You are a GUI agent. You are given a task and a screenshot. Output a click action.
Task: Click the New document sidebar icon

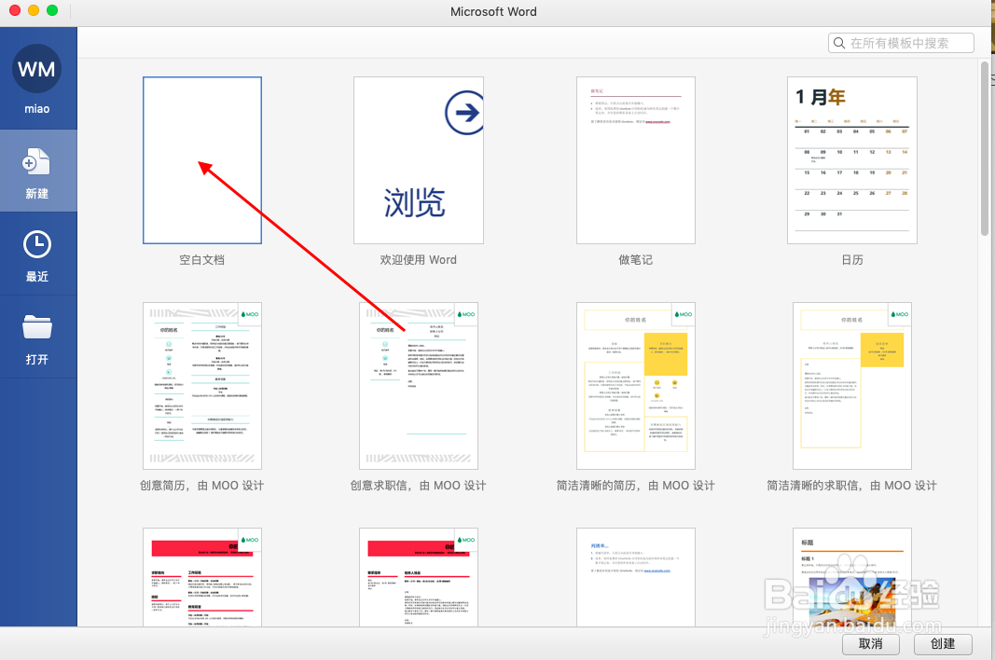point(36,162)
